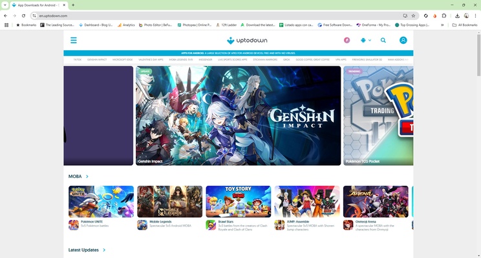The width and height of the screenshot is (481, 258).
Task: Open the Pokémon TCG Pocket banner
Action: tap(378, 115)
